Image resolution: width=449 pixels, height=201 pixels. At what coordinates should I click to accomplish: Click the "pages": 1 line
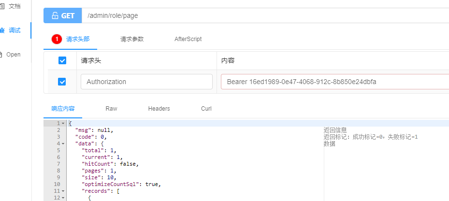click(x=99, y=171)
